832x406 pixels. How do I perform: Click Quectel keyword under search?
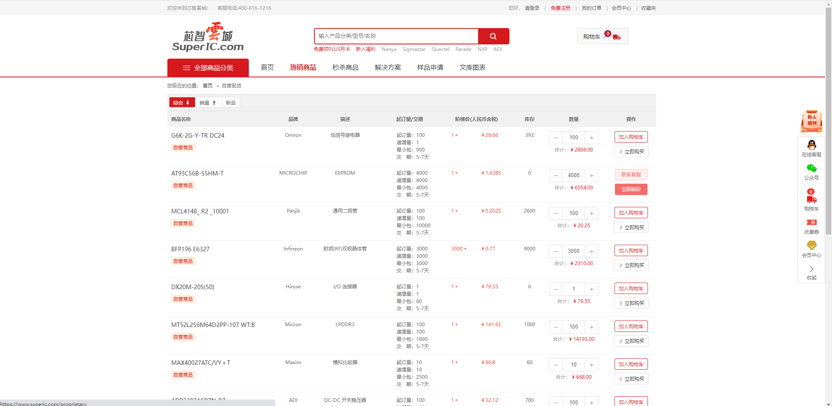pos(441,49)
